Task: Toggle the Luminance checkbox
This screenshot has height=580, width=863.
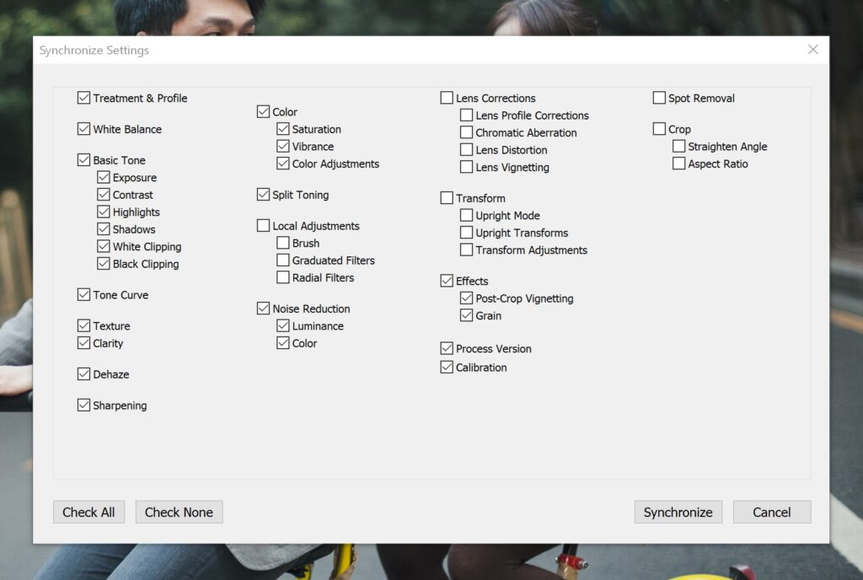Action: 283,325
